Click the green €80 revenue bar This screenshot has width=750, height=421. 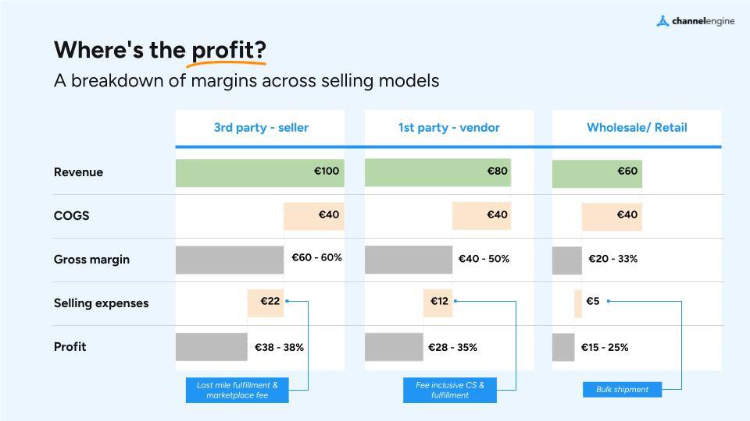pyautogui.click(x=437, y=172)
